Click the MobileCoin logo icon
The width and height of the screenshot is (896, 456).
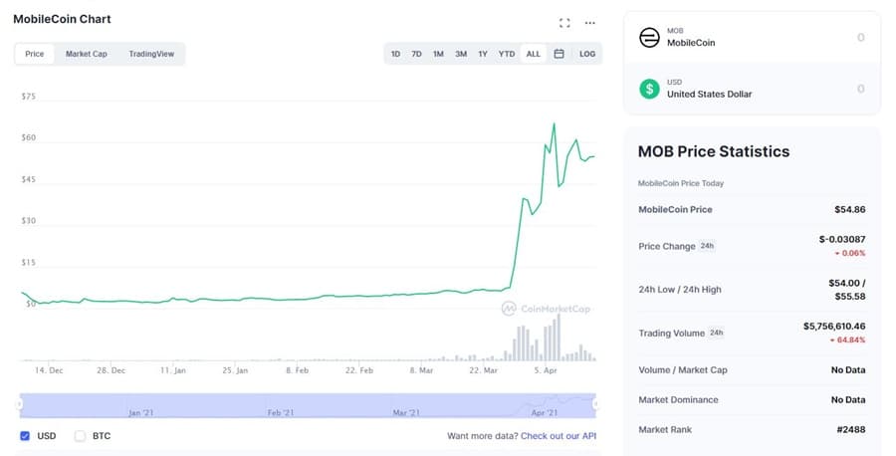(649, 38)
